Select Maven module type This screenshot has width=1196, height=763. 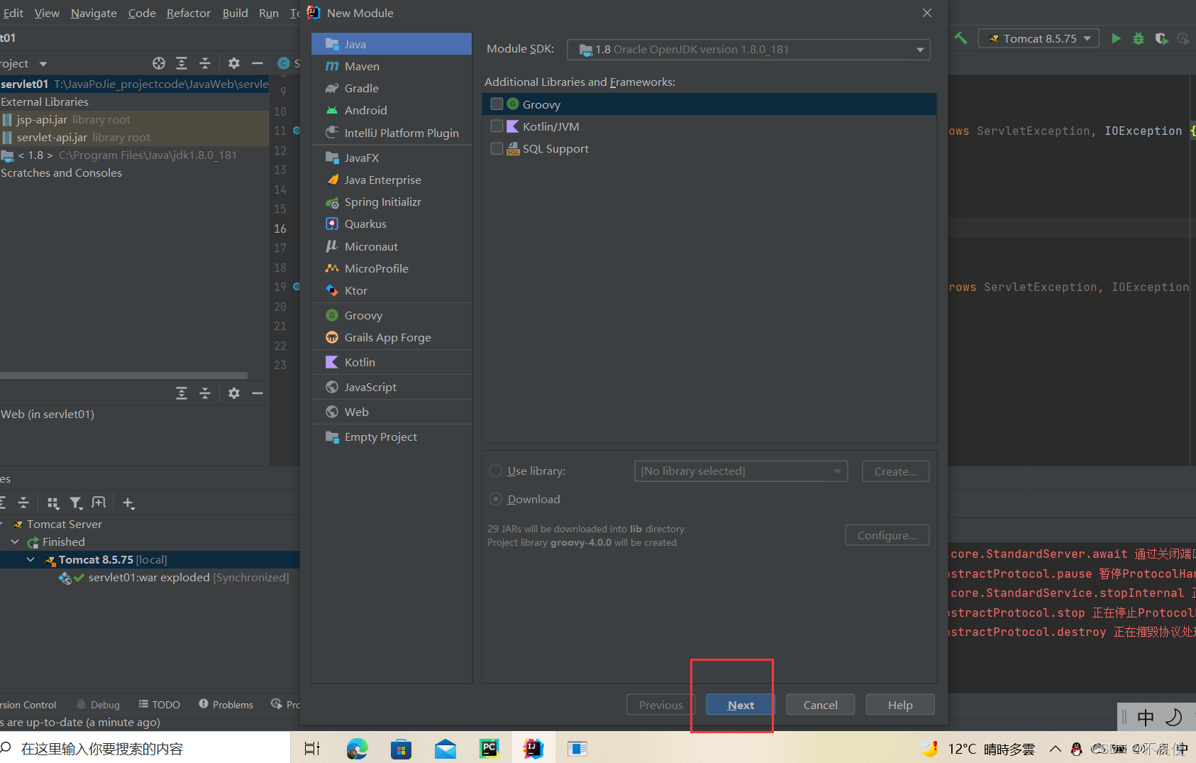click(x=392, y=66)
